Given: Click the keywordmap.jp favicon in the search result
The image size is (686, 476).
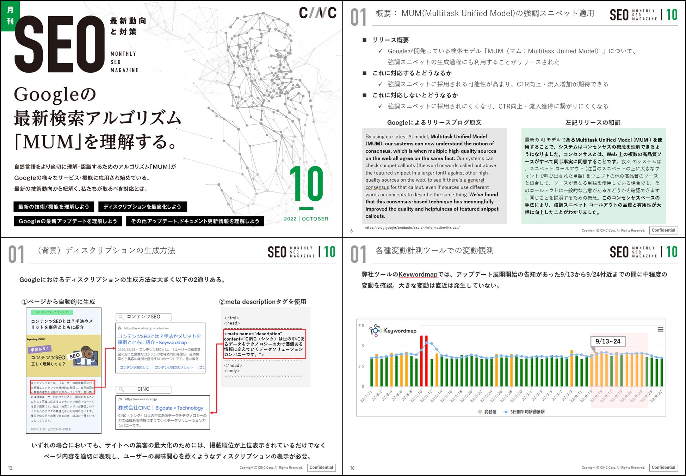Looking at the screenshot, I should [120, 328].
